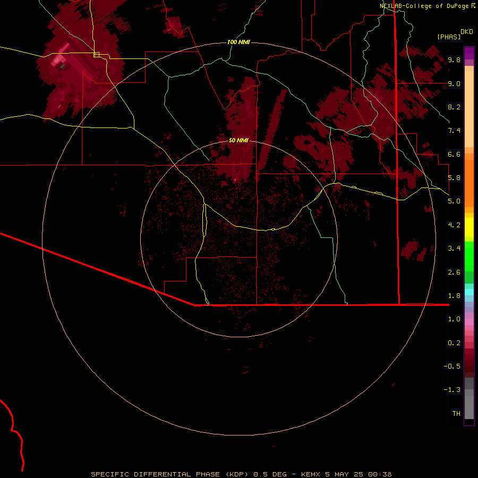Screen dimensions: 478x478
Task: Select the -1.3 scale value
Action: click(452, 390)
